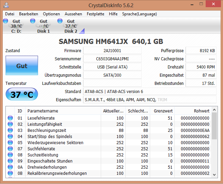This screenshot has width=223, height=184.
Task: Click the Standard field ATA8-ACS
Action: click(x=150, y=92)
